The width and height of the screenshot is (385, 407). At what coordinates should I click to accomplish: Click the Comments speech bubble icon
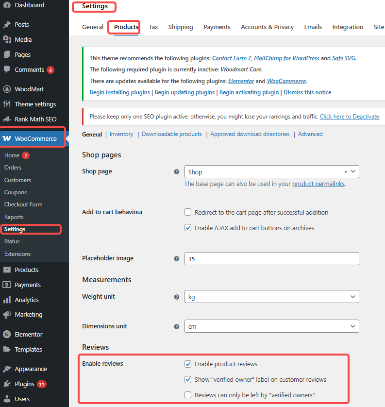point(7,70)
